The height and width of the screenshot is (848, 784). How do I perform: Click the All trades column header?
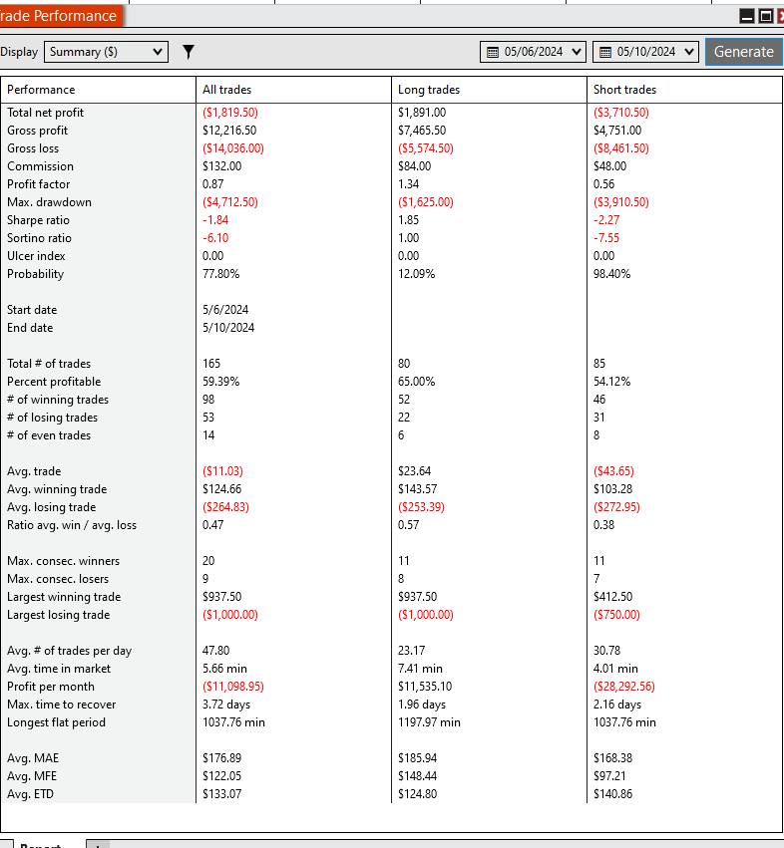tap(226, 90)
